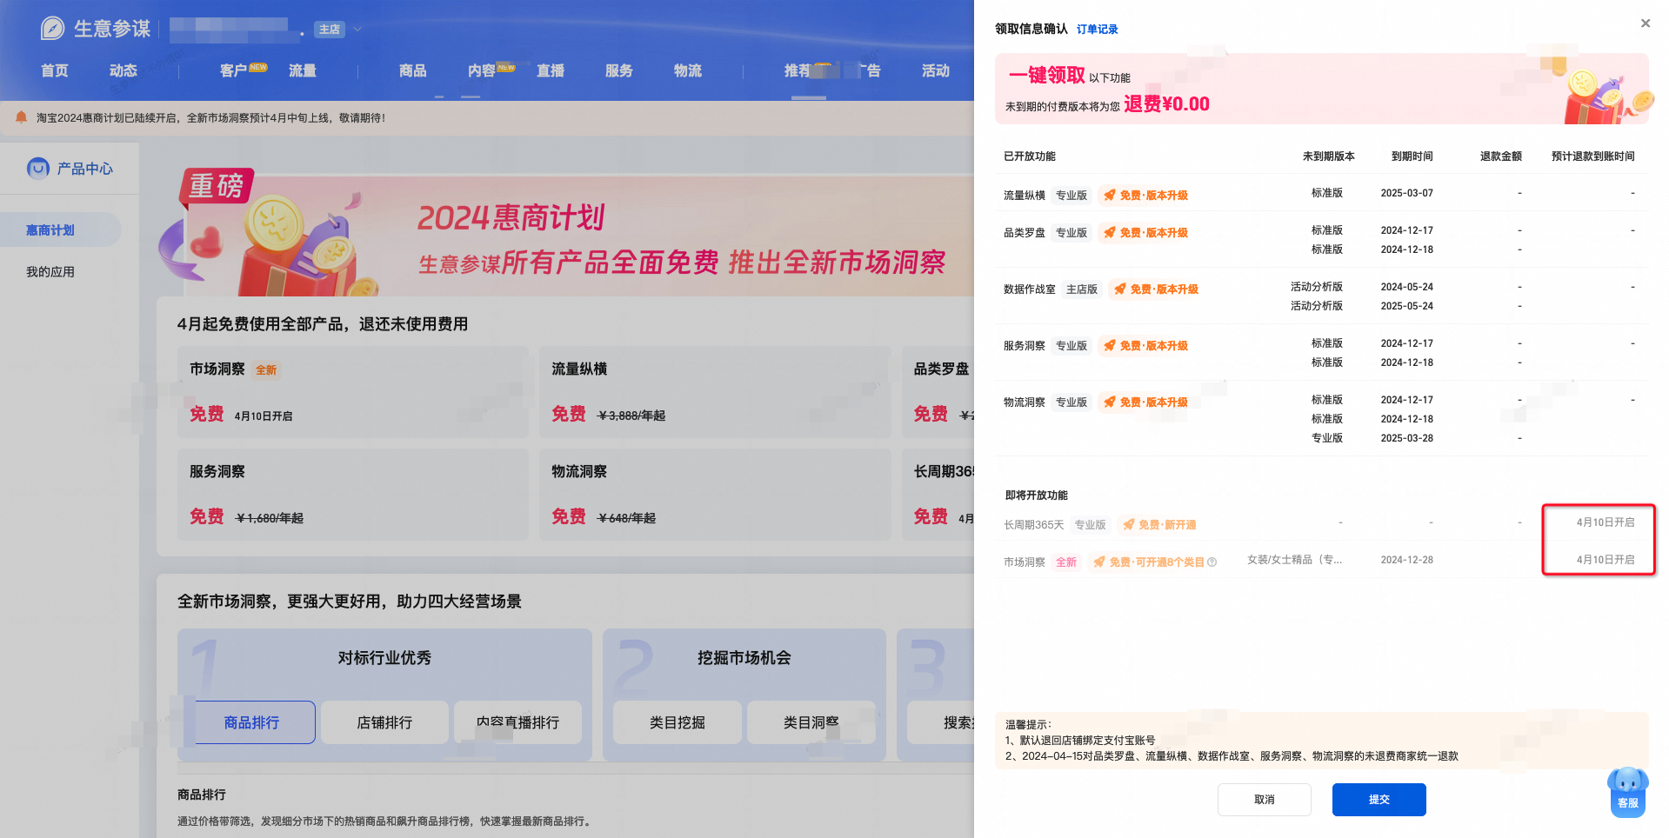Open the 服务 nav tab
This screenshot has width=1669, height=838.
pyautogui.click(x=619, y=70)
